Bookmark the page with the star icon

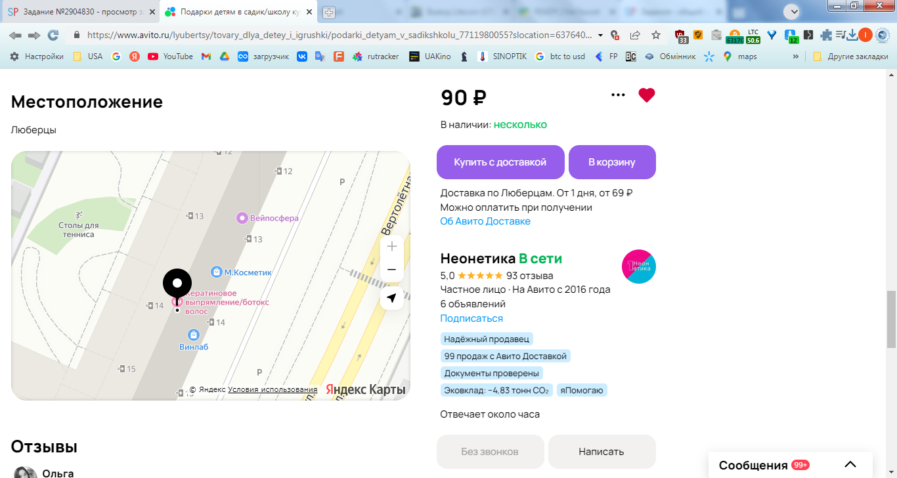click(656, 35)
